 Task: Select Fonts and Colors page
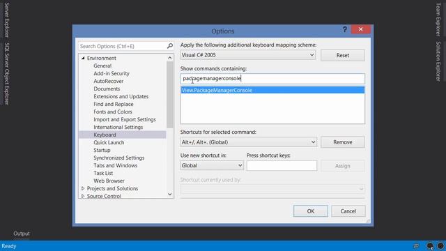tap(113, 112)
